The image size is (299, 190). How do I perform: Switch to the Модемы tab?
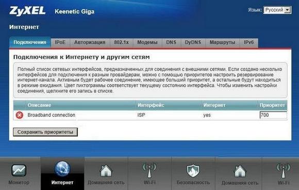147,42
